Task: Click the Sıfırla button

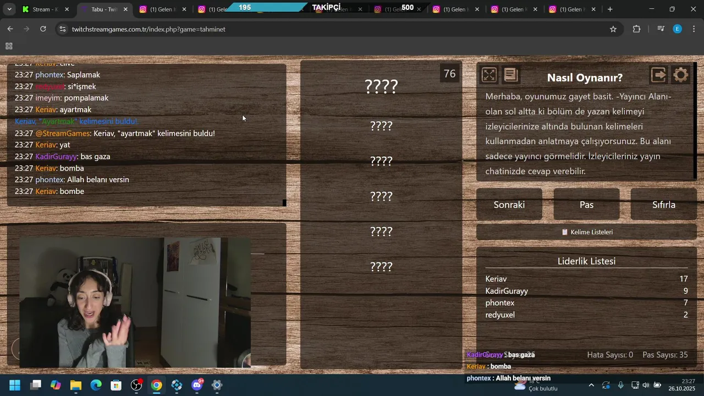Action: click(x=663, y=205)
